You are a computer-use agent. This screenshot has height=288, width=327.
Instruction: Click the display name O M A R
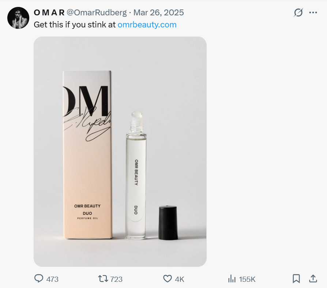point(49,12)
